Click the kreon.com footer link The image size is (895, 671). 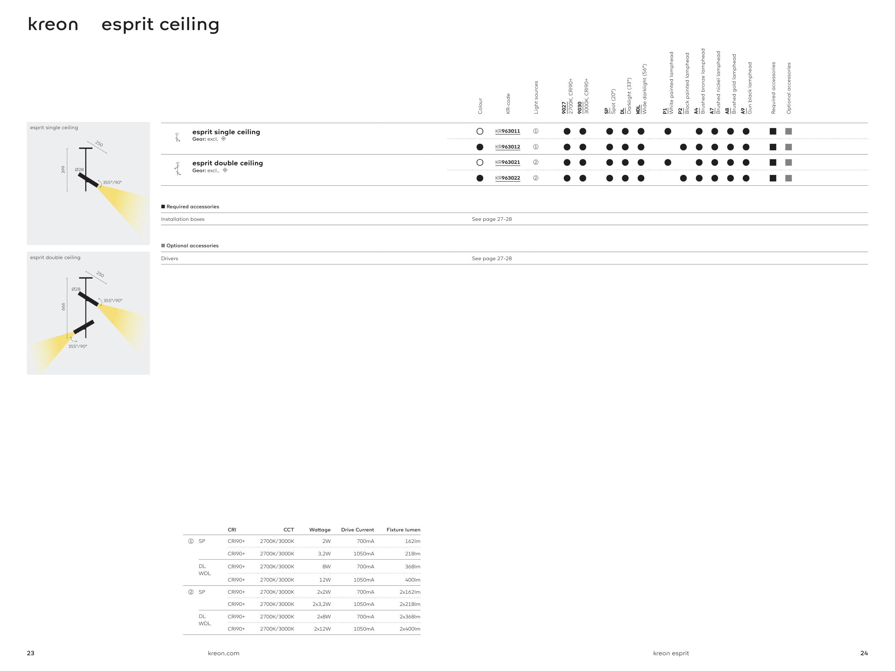(x=223, y=653)
